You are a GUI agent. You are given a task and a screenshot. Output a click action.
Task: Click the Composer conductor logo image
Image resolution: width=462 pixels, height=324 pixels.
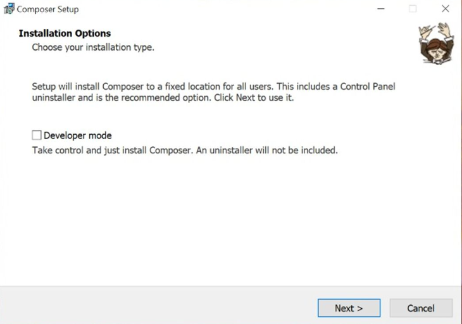tap(436, 43)
